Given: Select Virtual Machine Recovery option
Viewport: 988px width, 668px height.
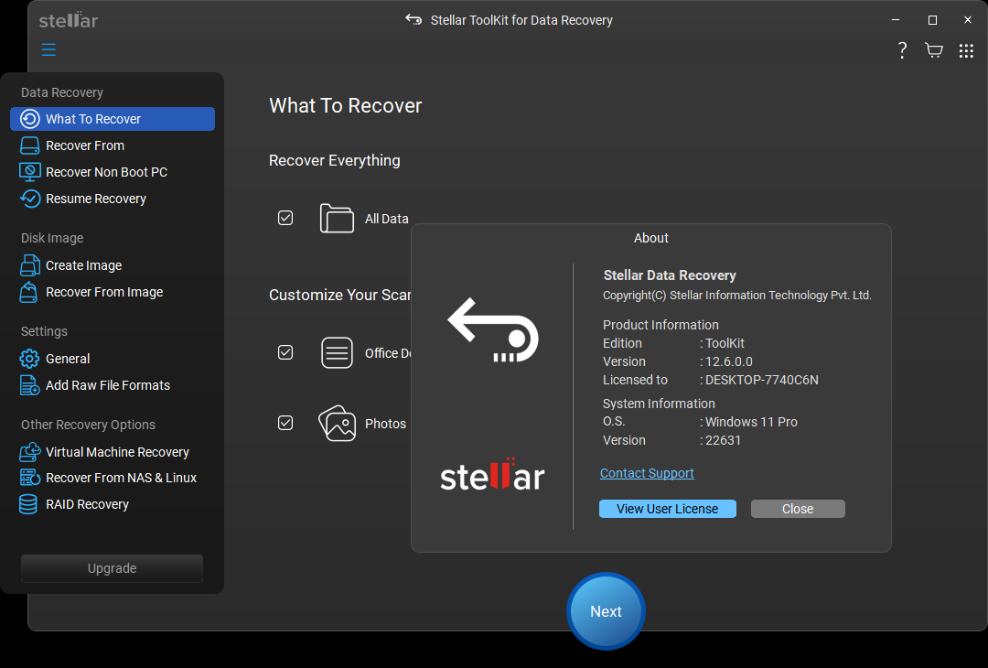Looking at the screenshot, I should [117, 452].
